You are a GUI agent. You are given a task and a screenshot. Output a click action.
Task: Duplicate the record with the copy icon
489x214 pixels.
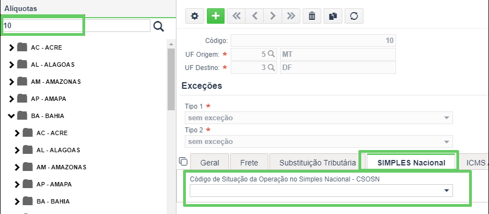click(x=333, y=16)
